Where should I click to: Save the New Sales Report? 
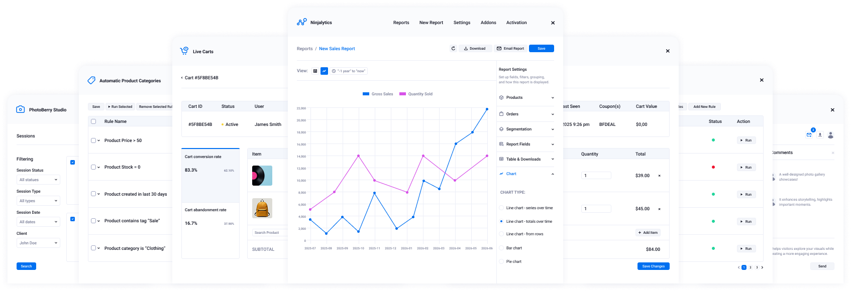[x=541, y=49]
